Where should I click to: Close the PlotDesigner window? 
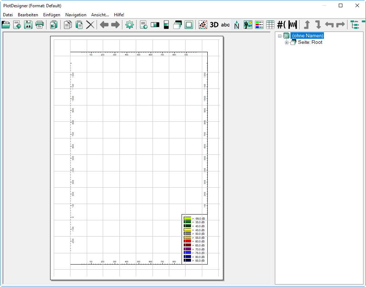click(357, 5)
